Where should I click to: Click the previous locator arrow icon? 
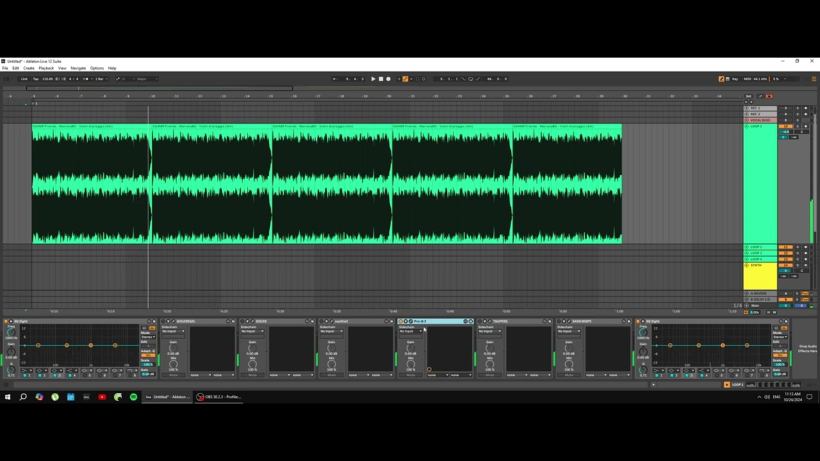click(746, 102)
